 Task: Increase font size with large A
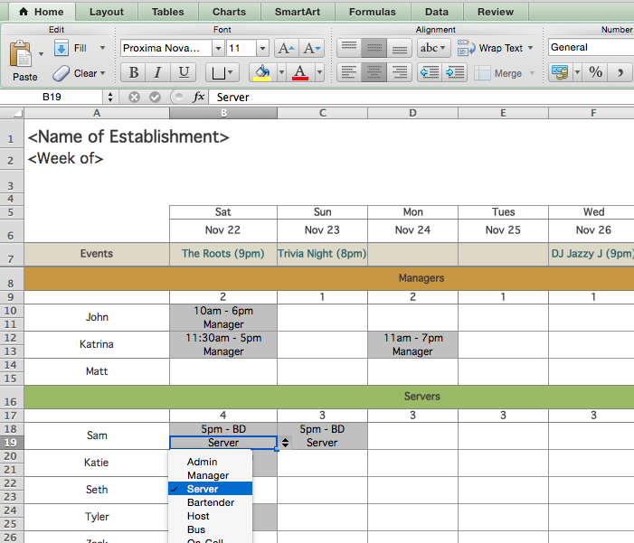[x=287, y=48]
